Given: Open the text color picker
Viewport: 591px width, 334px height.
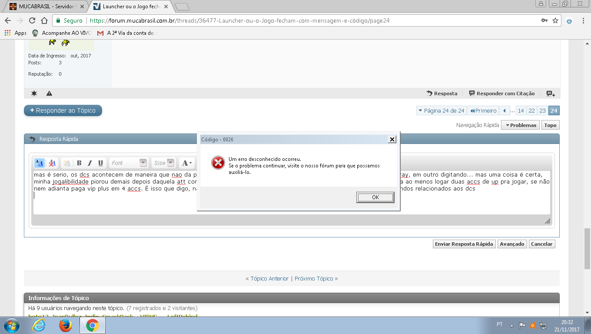Looking at the screenshot, I should click(x=186, y=163).
